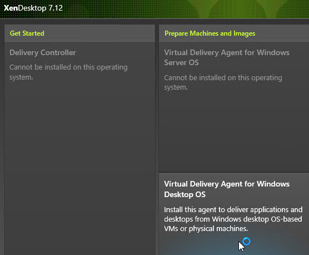Click the "Desktop OS" heading line
This screenshot has height=255, width=309.
[x=185, y=194]
